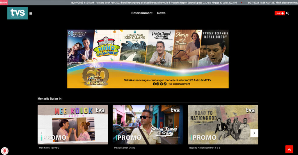
Task: Click Instagram icon in banner
Action: coord(158,84)
